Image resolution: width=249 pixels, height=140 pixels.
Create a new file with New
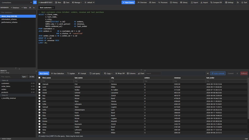(58, 2)
